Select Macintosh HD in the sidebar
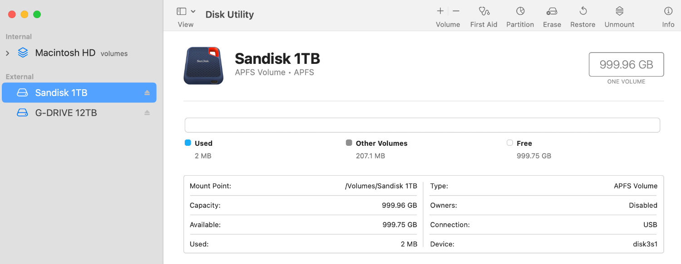This screenshot has width=681, height=264. pyautogui.click(x=65, y=53)
